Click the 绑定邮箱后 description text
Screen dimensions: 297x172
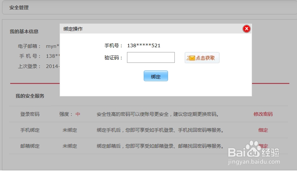click(160, 146)
